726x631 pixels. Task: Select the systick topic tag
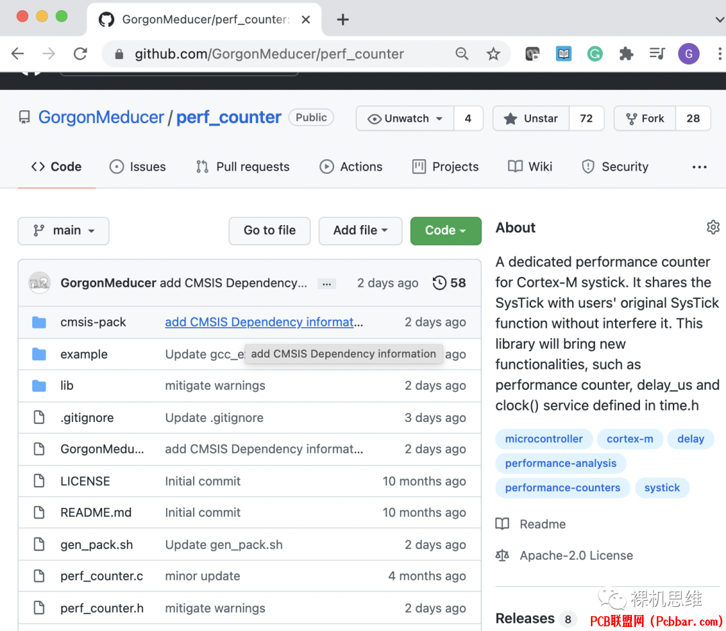[662, 488]
